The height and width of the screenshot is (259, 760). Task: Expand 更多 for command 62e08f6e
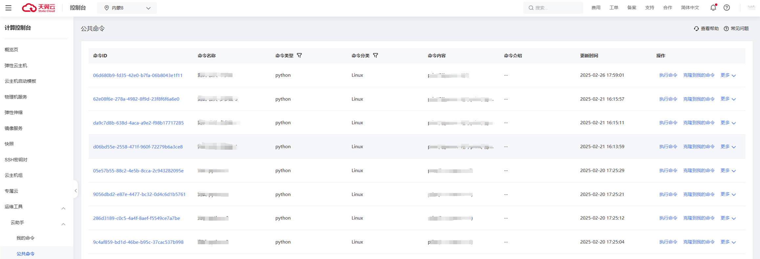tap(728, 99)
